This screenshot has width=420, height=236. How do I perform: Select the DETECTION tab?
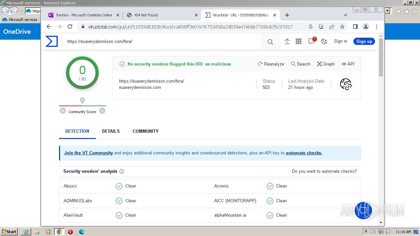[x=77, y=131]
